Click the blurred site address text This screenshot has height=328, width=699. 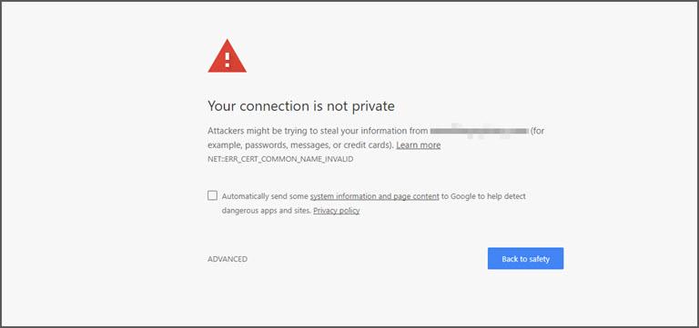pyautogui.click(x=480, y=131)
